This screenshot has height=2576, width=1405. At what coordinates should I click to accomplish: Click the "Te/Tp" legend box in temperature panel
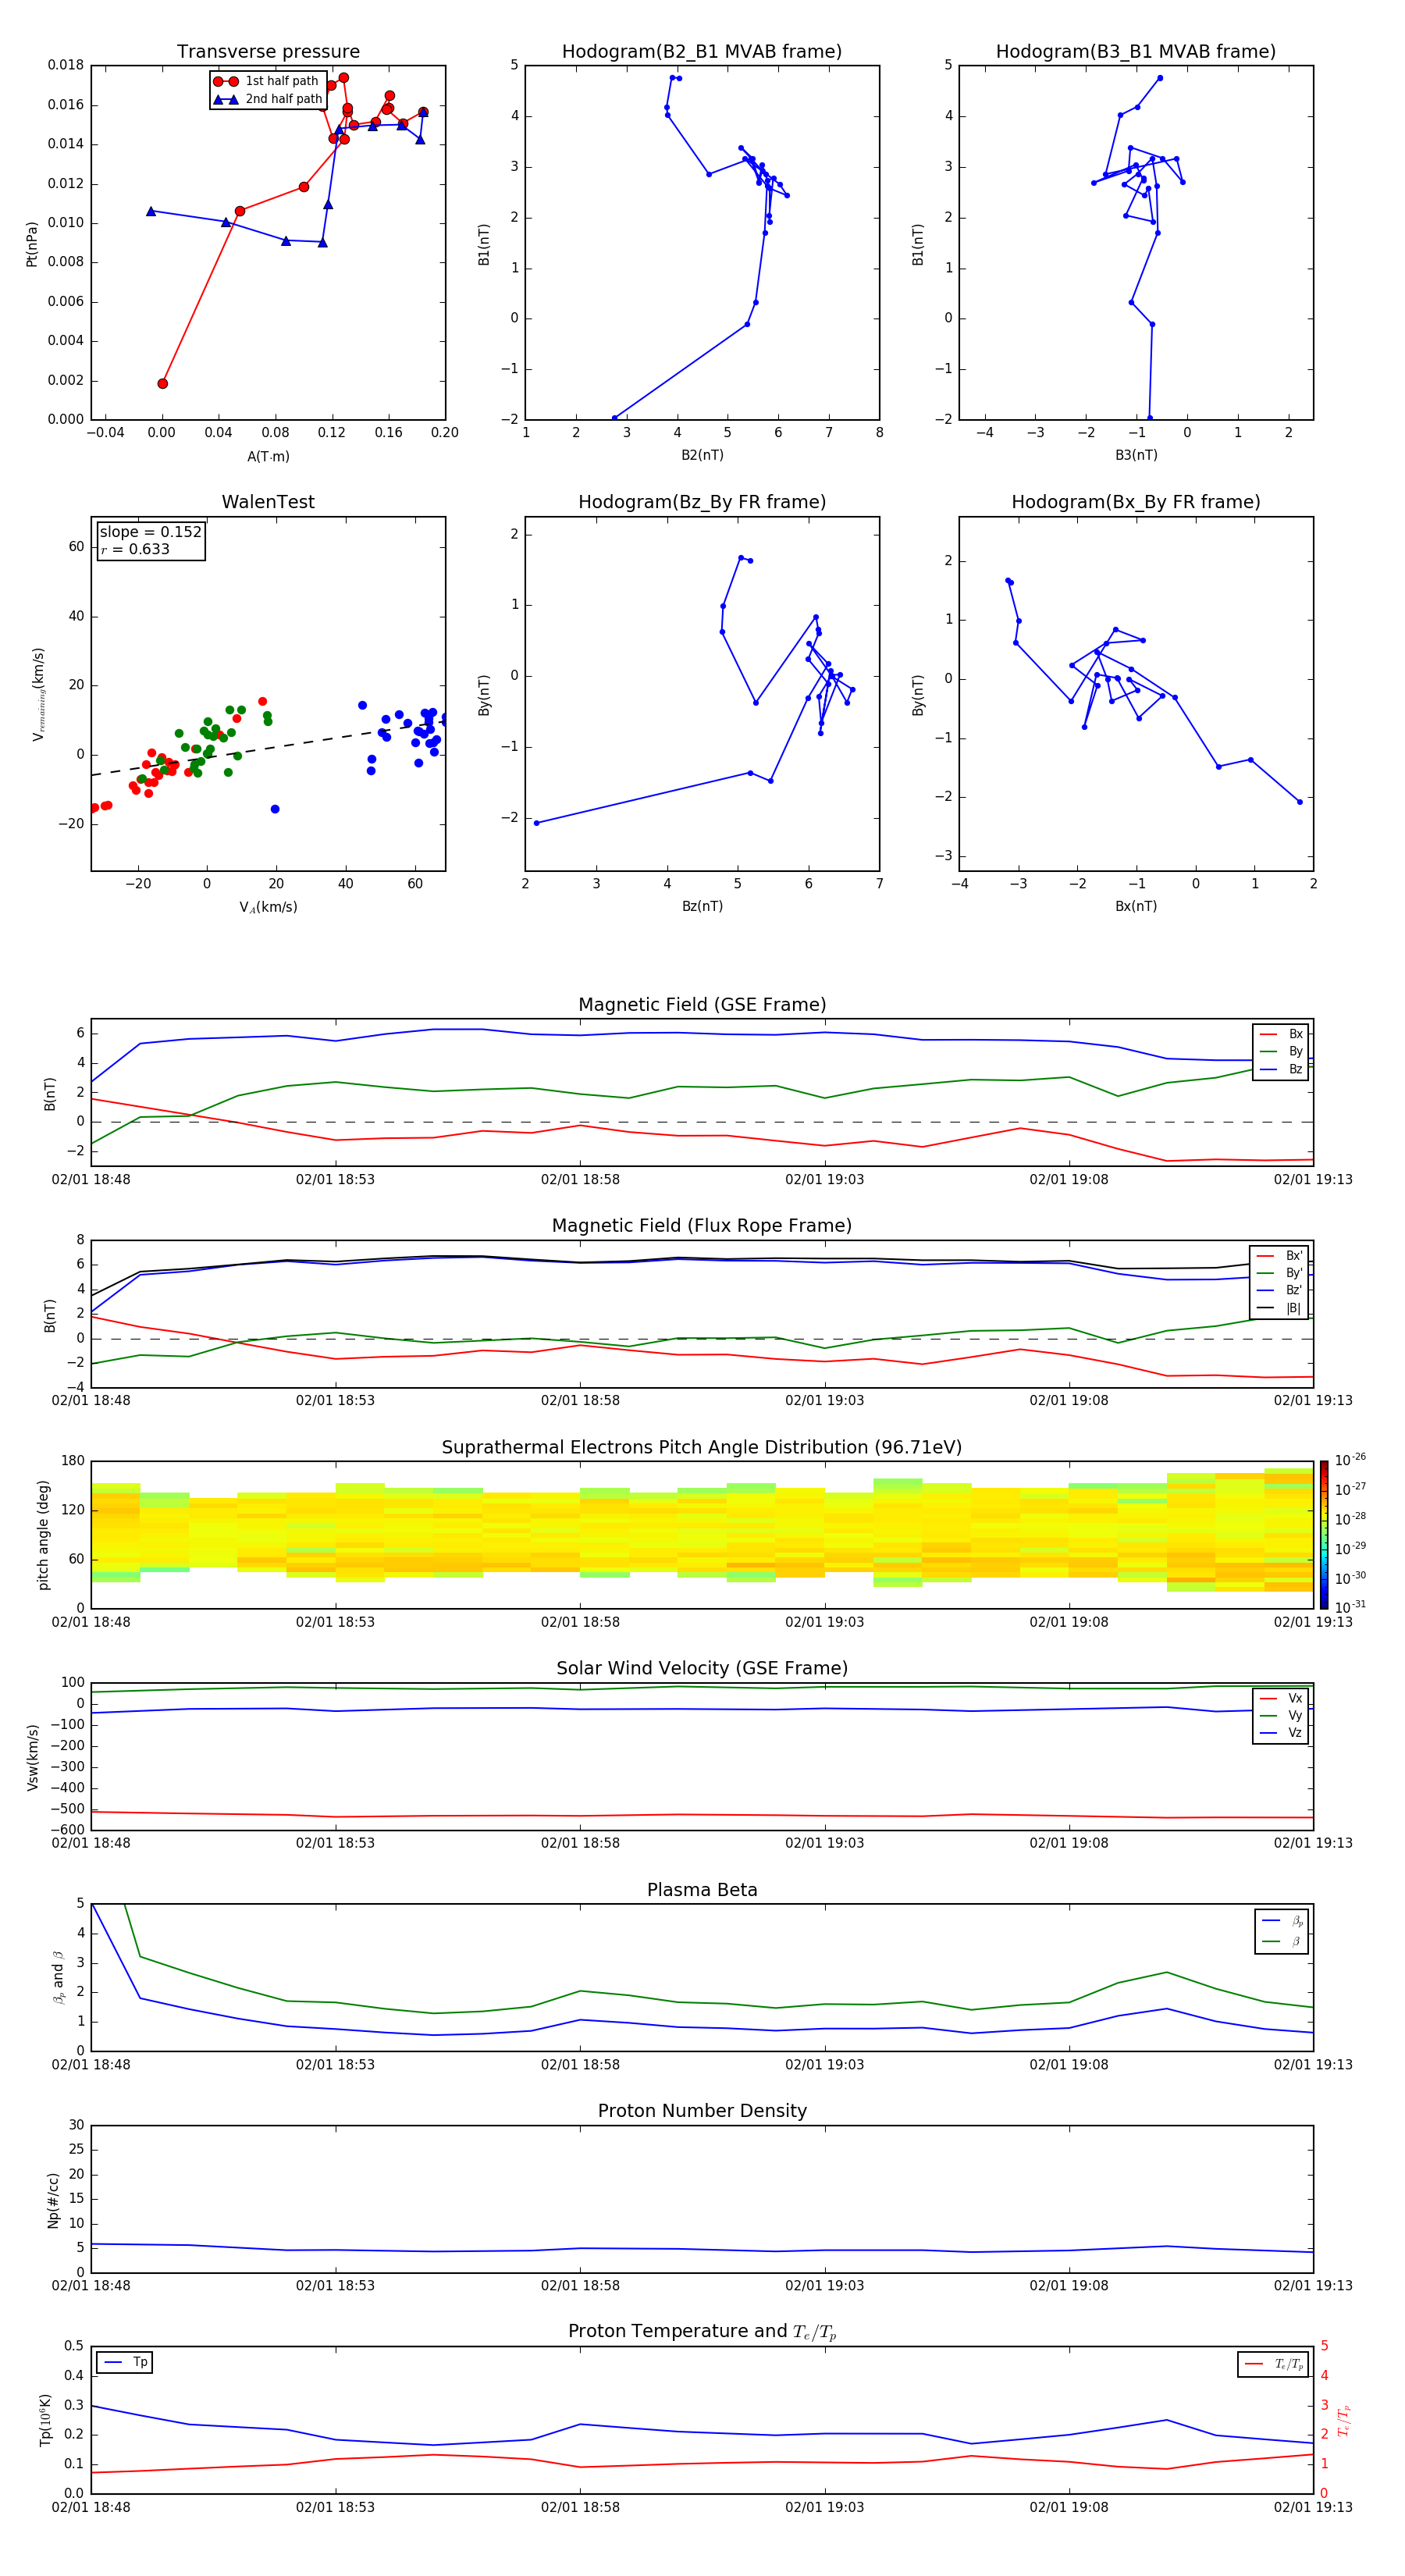click(1272, 2364)
